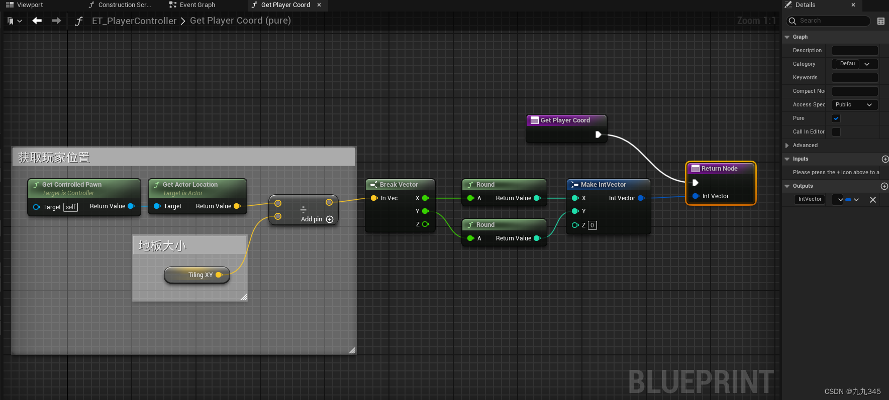Open the Details panel tab
The width and height of the screenshot is (889, 400).
coord(806,5)
